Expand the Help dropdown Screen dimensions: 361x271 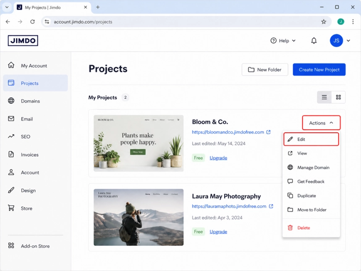click(x=283, y=41)
